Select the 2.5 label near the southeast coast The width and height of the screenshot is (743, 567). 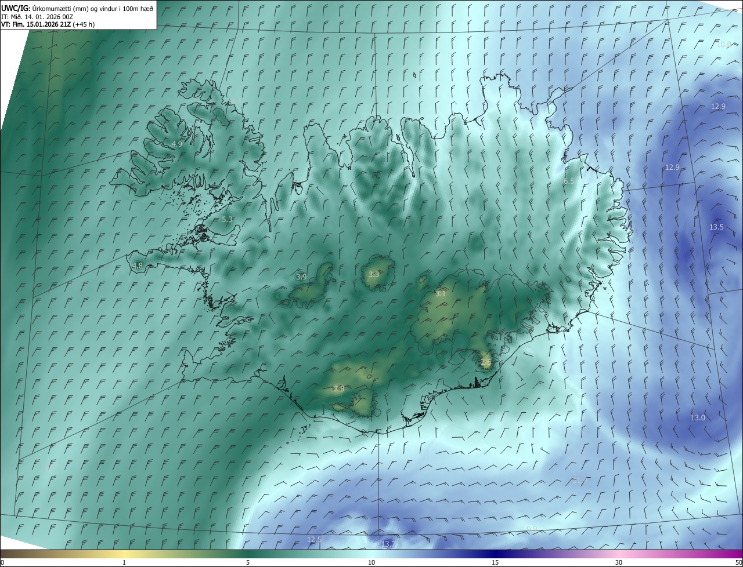(486, 362)
